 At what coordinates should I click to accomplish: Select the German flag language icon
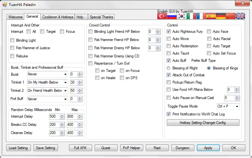(221, 16)
